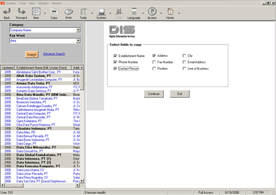Viewport: 276px width, 195px height.
Task: Select Bina Data Mandiri, PT row
Action: 40,94
